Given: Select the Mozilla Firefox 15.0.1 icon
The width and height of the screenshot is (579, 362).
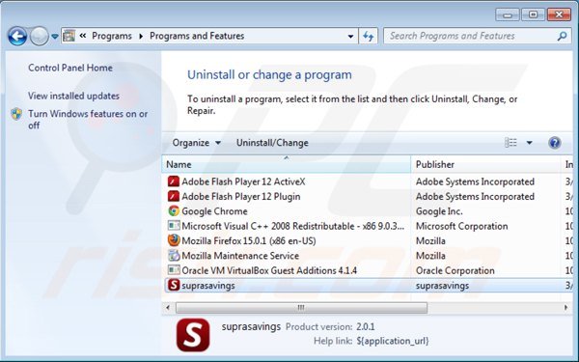Looking at the screenshot, I should [174, 240].
